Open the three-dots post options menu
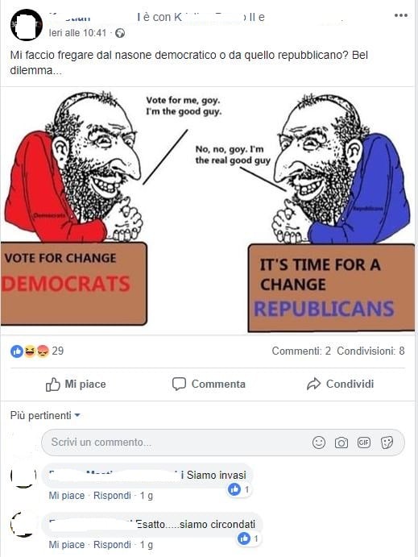The height and width of the screenshot is (557, 418). (400, 15)
